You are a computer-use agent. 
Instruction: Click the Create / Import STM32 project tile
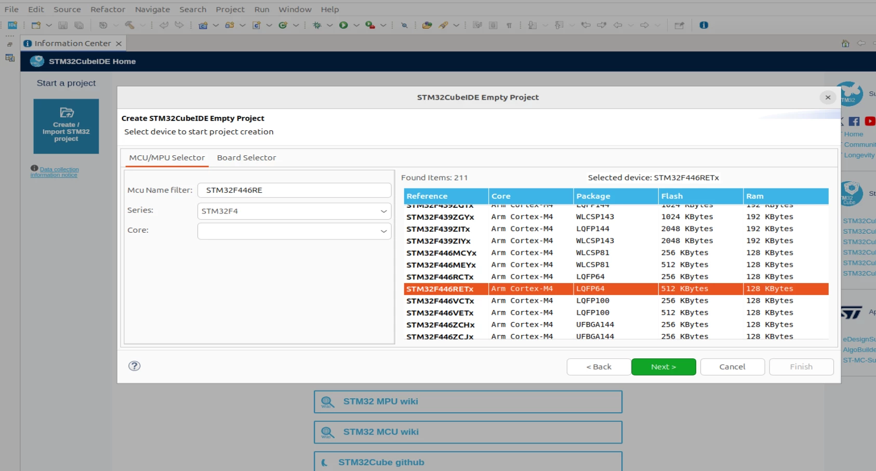[x=66, y=126]
